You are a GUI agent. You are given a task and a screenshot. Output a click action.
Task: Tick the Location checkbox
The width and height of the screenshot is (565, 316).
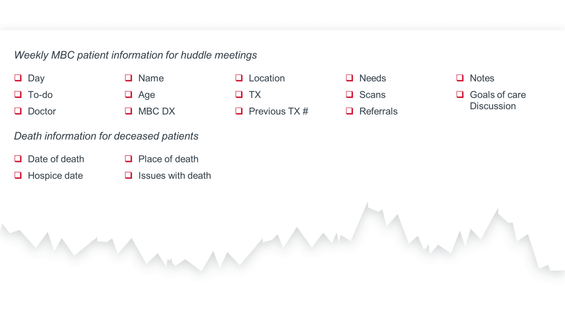click(x=239, y=78)
